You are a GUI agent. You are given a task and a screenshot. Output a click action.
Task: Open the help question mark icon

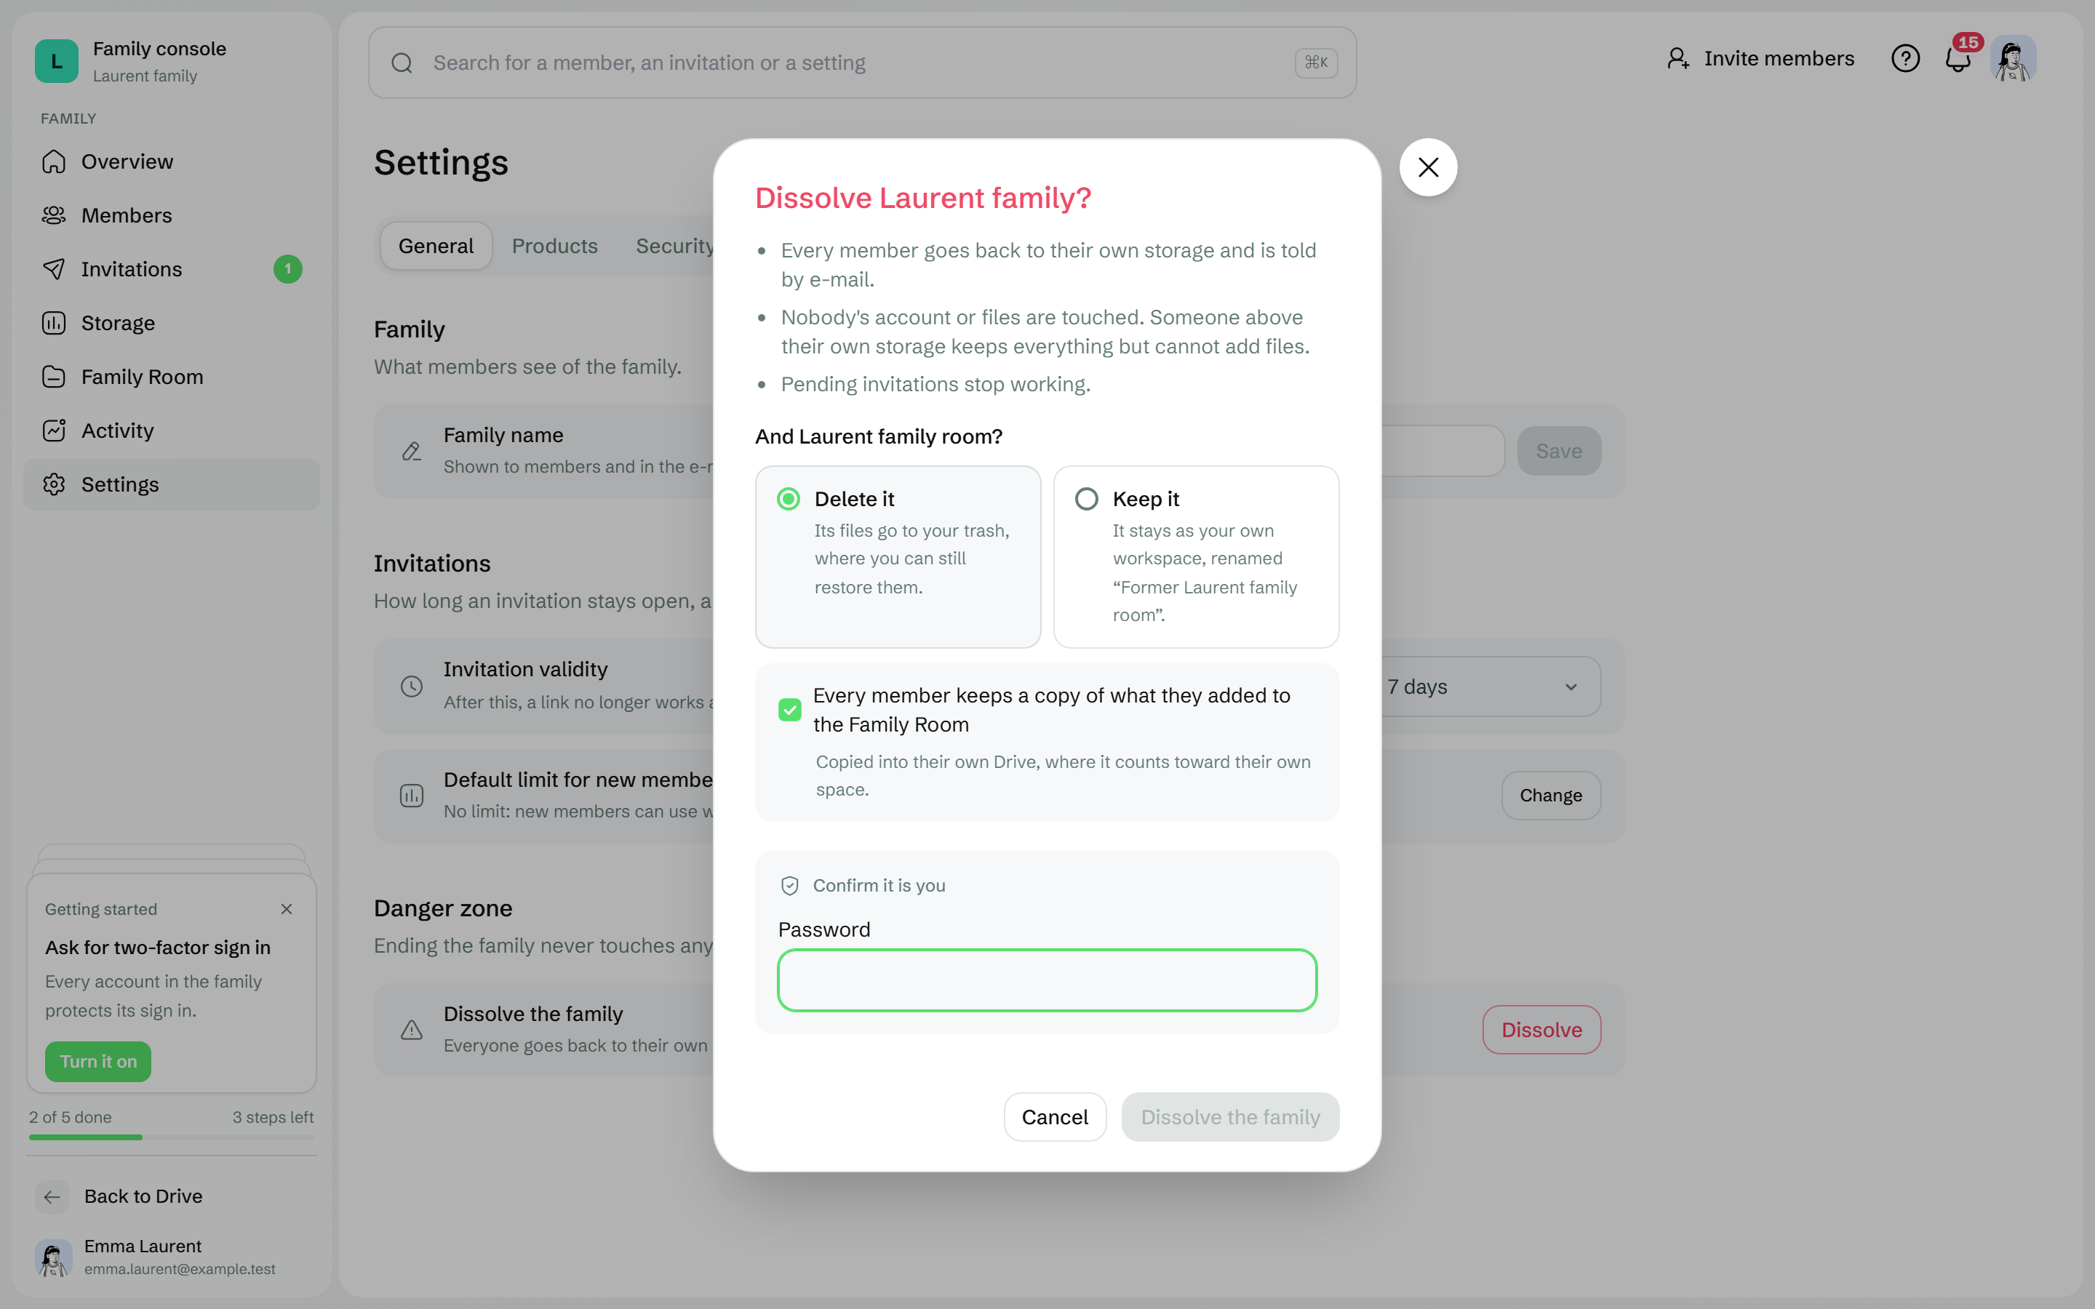1904,59
